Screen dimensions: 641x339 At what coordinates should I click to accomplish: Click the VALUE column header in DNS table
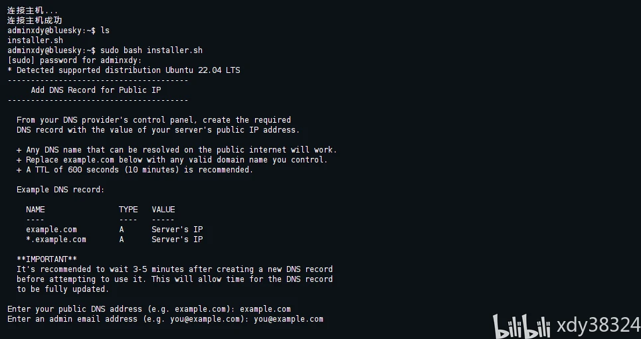163,210
